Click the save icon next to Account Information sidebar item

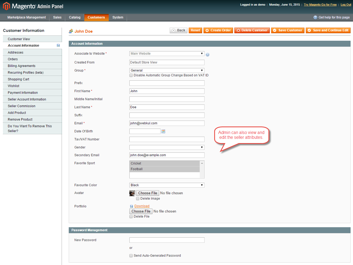point(58,45)
